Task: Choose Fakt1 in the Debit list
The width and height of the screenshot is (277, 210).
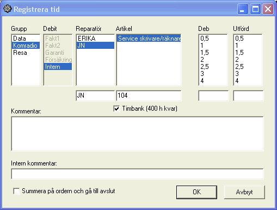Action: 58,39
